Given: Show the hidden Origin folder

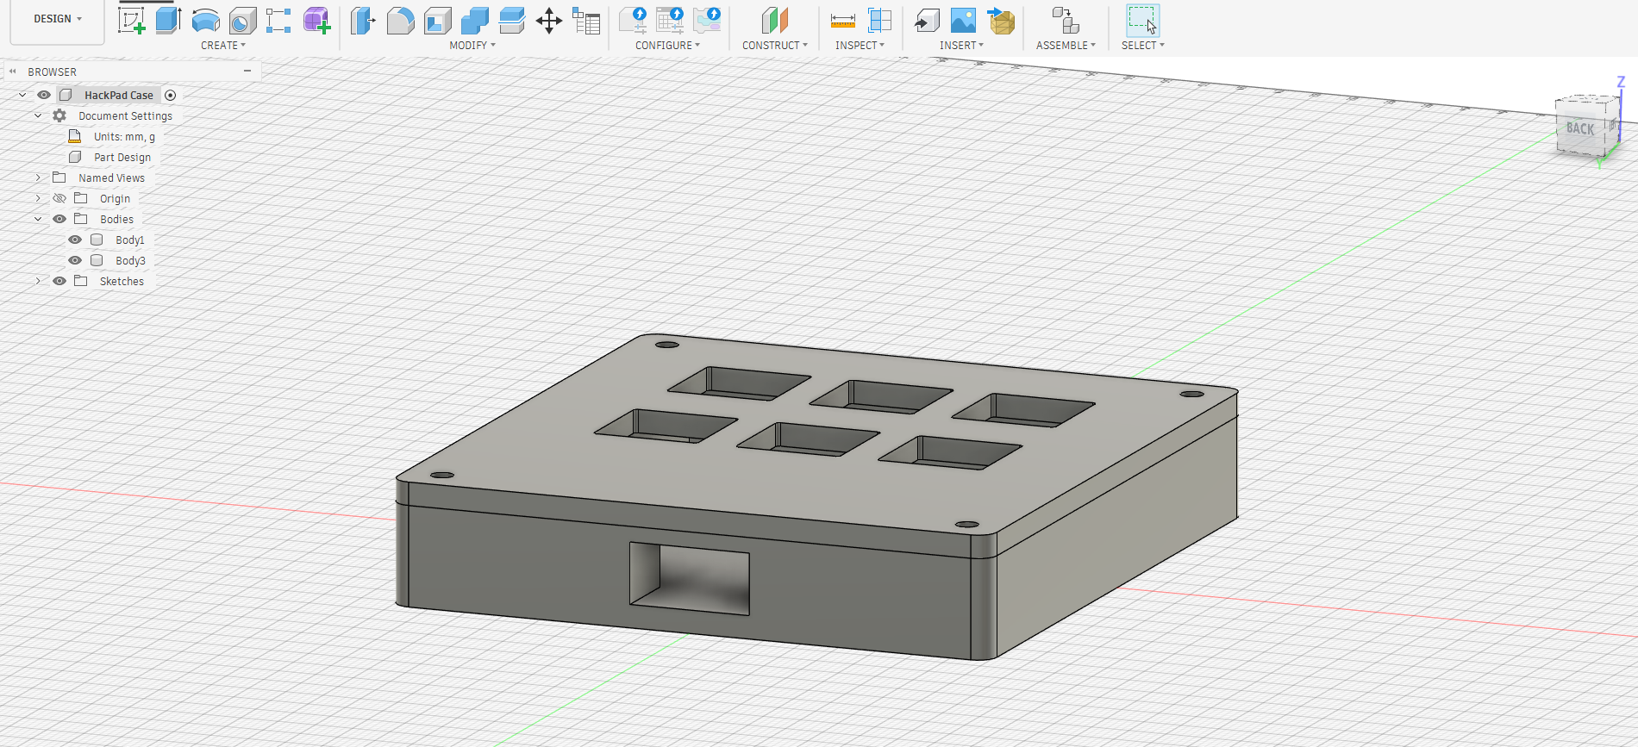Looking at the screenshot, I should point(59,198).
